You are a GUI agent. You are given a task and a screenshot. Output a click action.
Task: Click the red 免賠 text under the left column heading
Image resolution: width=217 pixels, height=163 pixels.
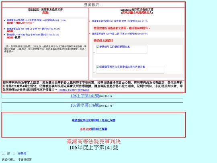point(45,12)
